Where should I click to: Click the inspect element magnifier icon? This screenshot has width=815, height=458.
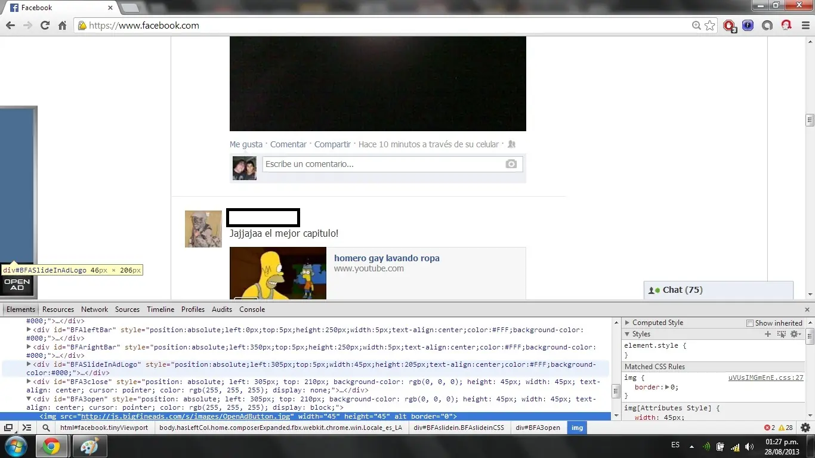click(46, 428)
